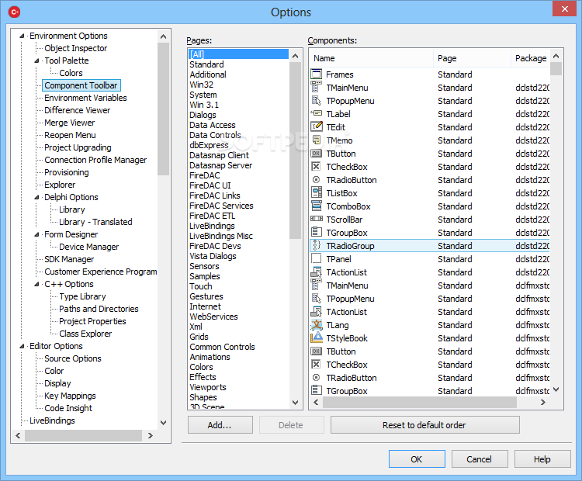Click the TLang component icon

(x=316, y=325)
